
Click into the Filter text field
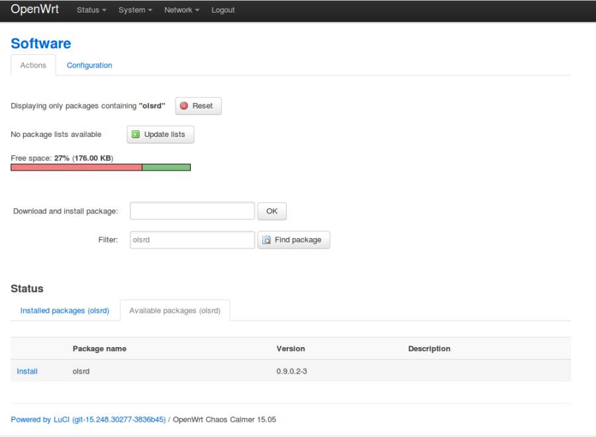coord(192,240)
